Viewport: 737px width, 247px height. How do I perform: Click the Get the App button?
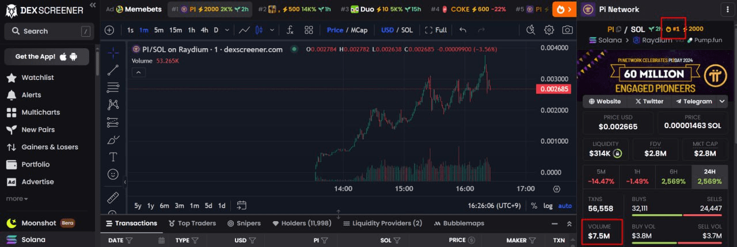47,56
